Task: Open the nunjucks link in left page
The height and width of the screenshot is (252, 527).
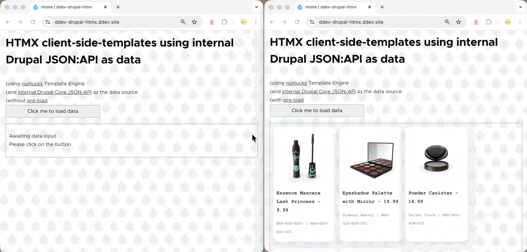Action: pyautogui.click(x=32, y=84)
